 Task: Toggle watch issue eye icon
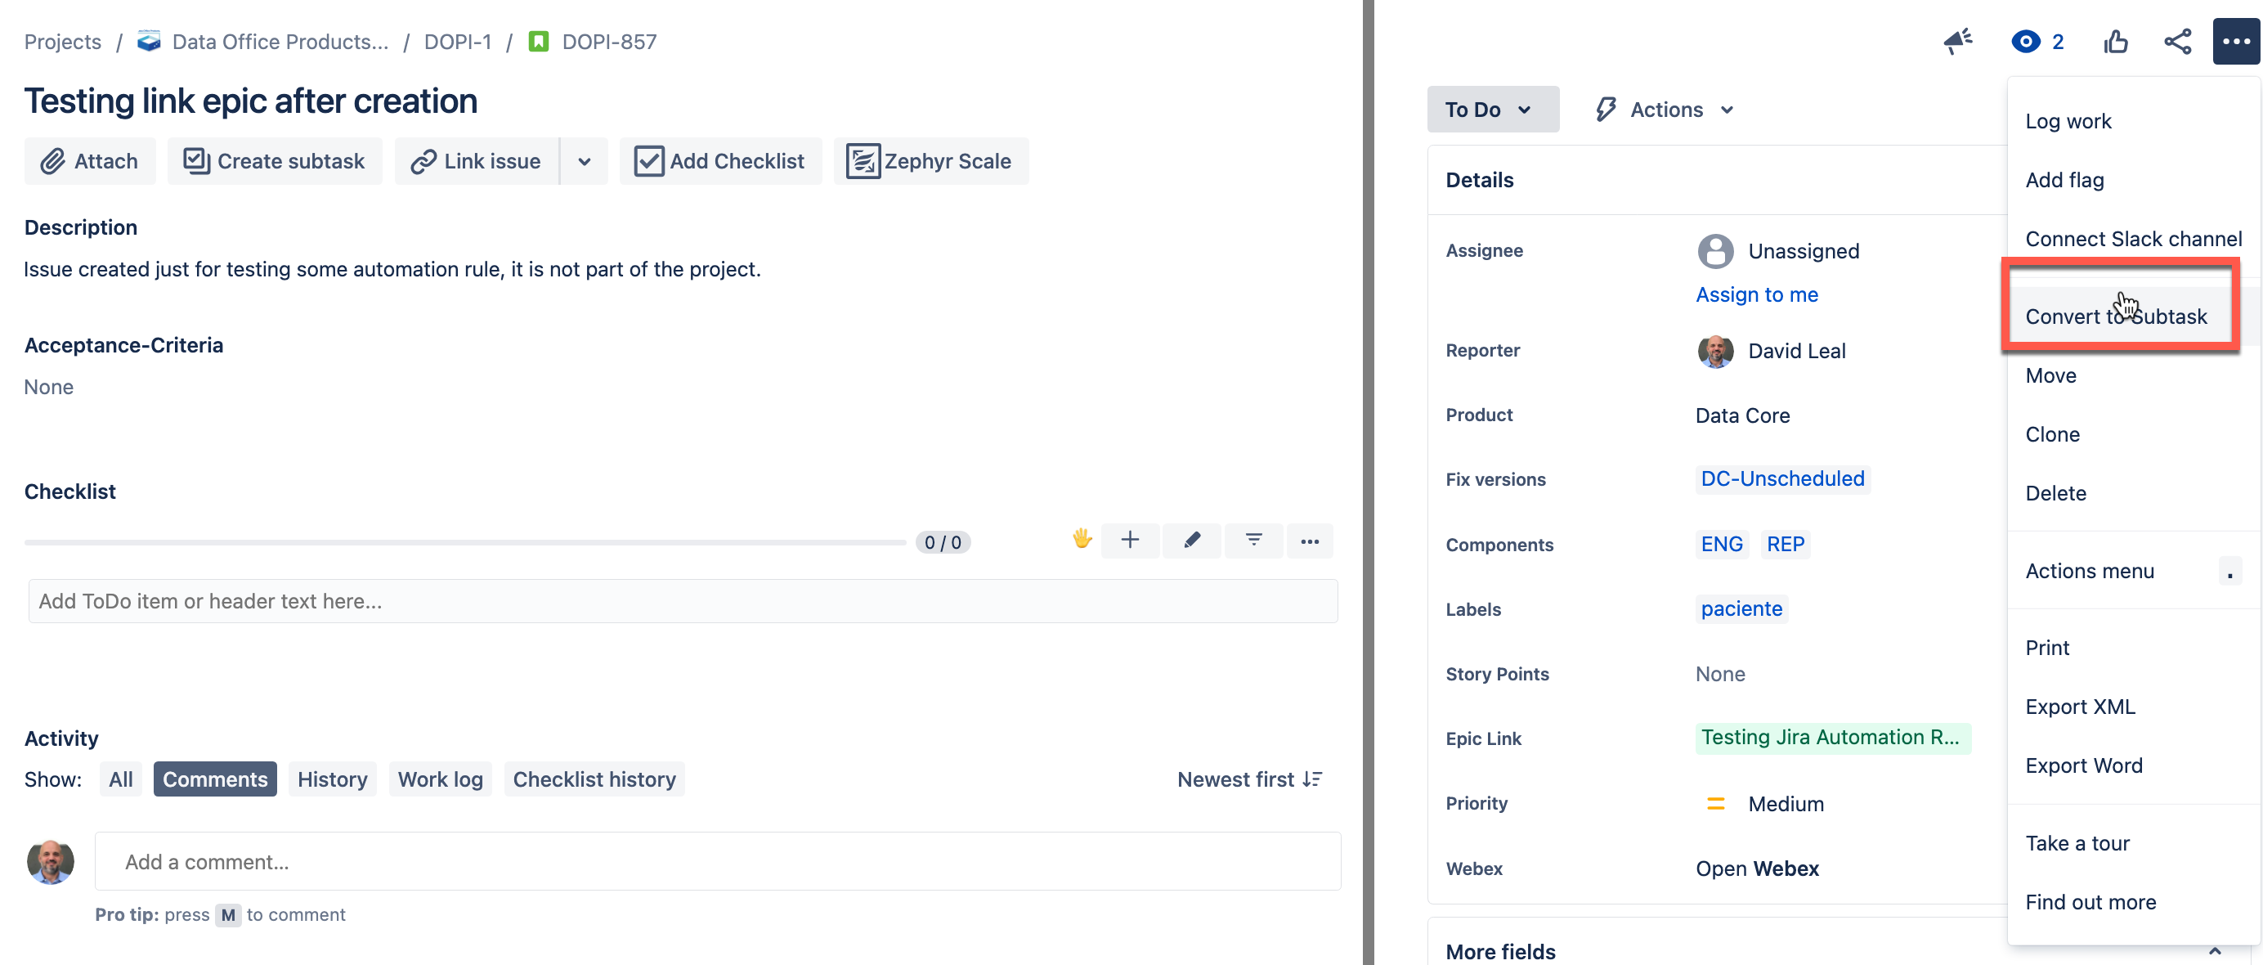tap(2025, 42)
